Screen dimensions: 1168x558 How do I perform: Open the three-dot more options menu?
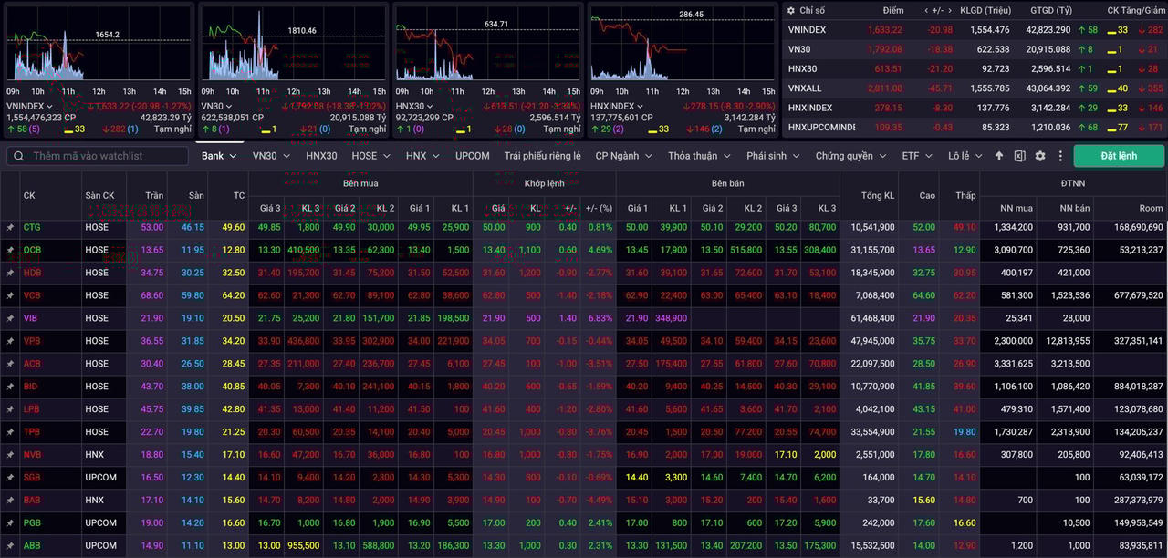tap(1060, 156)
